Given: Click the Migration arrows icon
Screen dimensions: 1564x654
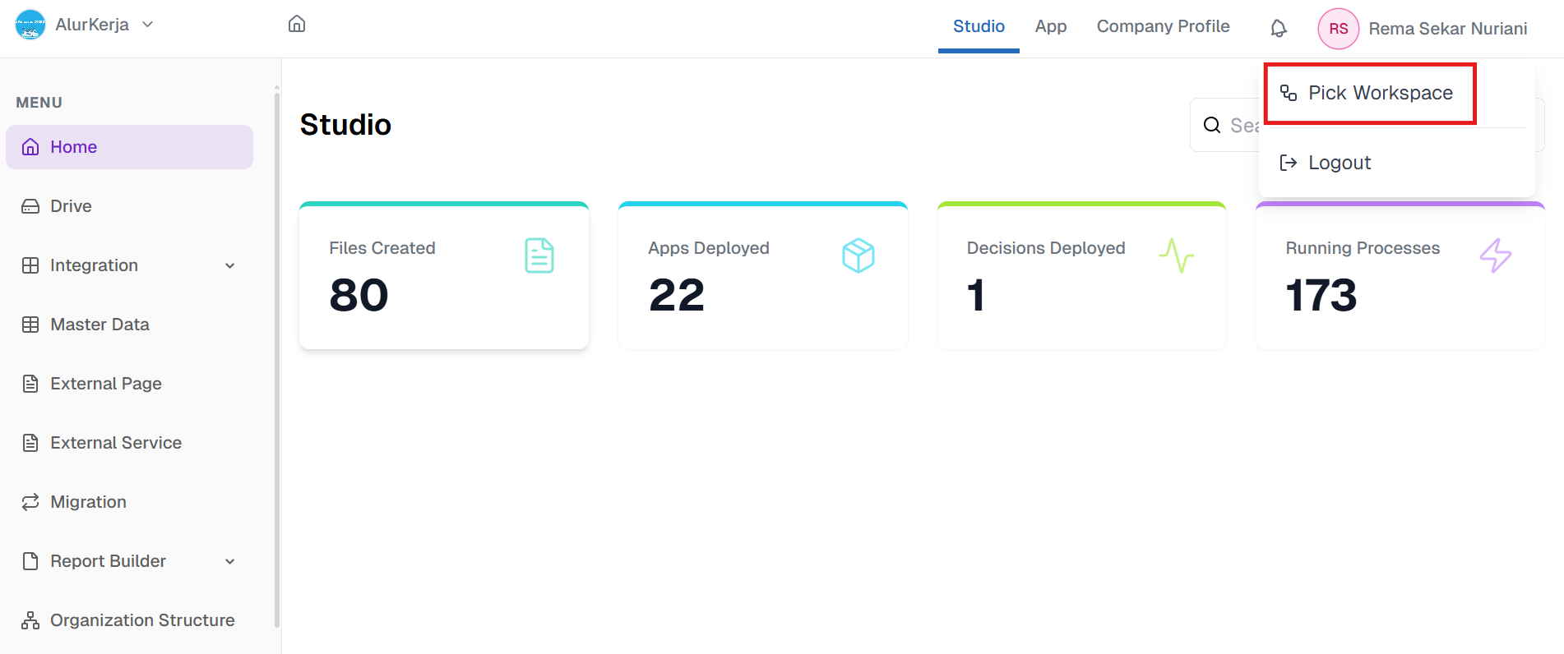Looking at the screenshot, I should [x=30, y=502].
